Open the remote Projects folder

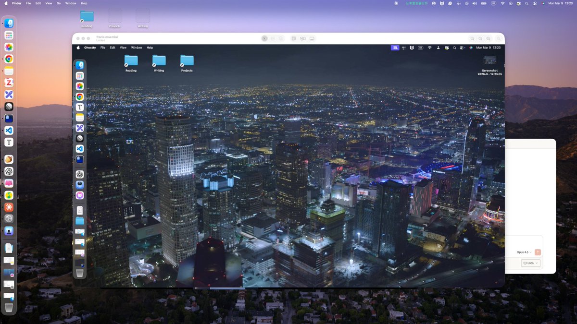coord(187,63)
